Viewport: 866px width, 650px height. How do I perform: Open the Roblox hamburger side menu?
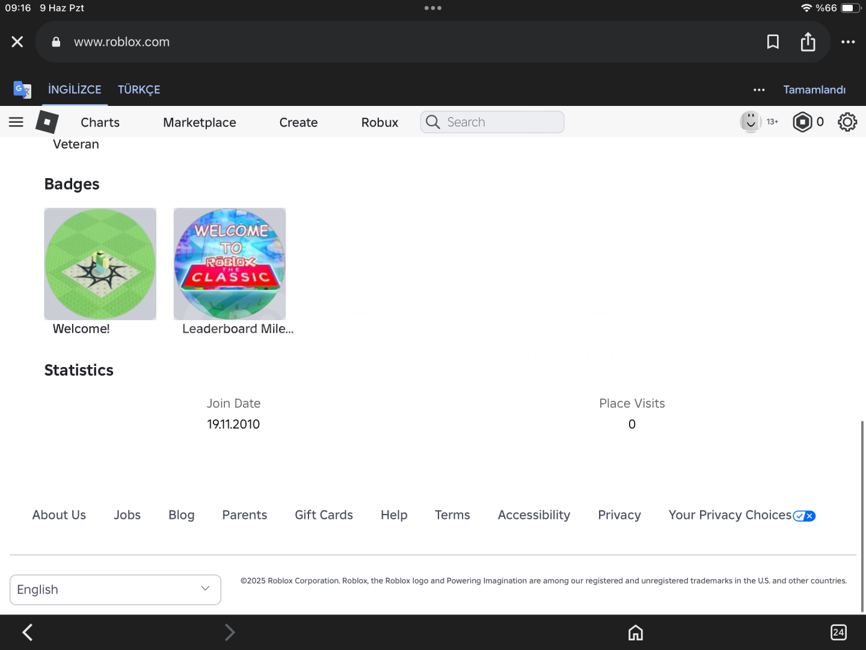click(x=16, y=122)
